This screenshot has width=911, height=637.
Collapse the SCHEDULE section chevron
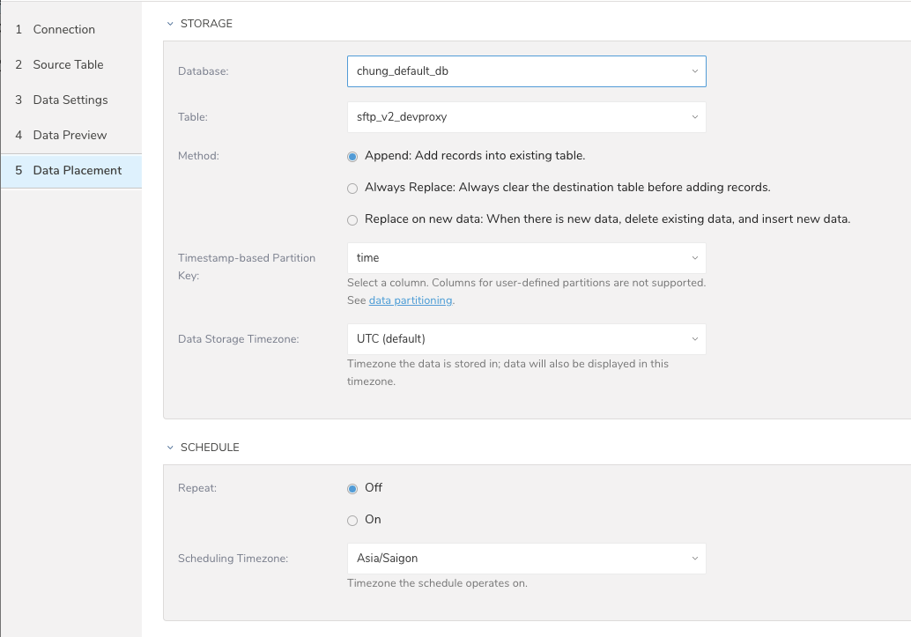point(170,448)
